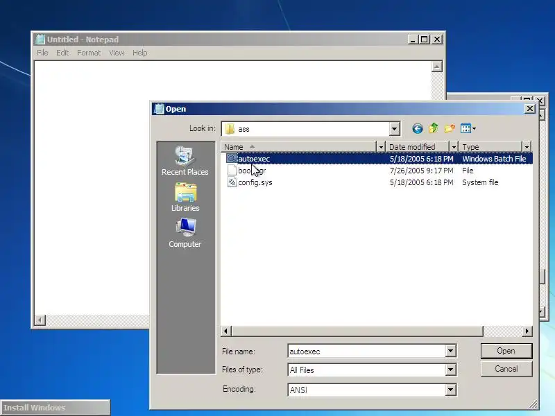Minimize the Untitled - Notepad window
The height and width of the screenshot is (416, 555).
[x=412, y=40]
